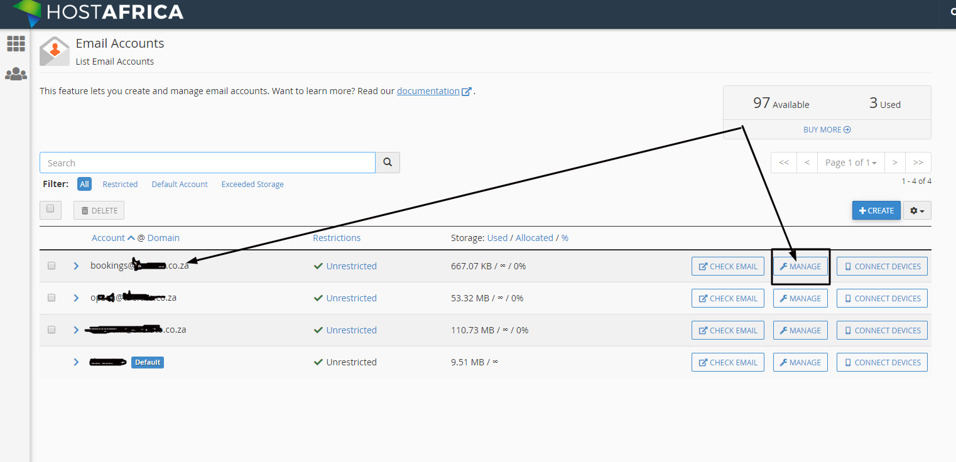The width and height of the screenshot is (956, 462).
Task: Go to last page with >> button
Action: 918,163
